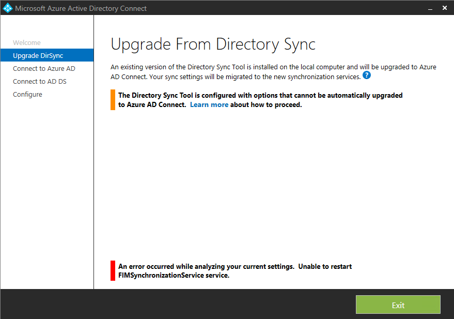This screenshot has height=319, width=454.
Task: Click the Azure AD Connect logo icon
Action: tap(7, 8)
